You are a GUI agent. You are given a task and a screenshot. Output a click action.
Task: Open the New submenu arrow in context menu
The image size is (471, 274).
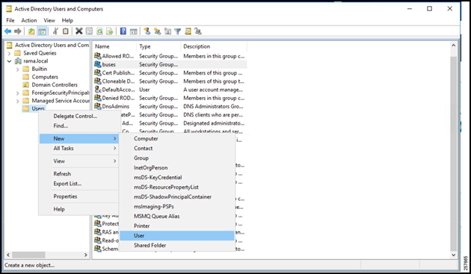point(114,138)
